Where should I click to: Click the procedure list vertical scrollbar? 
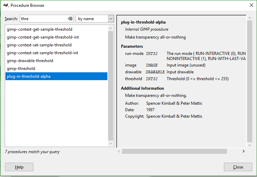[x=111, y=82]
